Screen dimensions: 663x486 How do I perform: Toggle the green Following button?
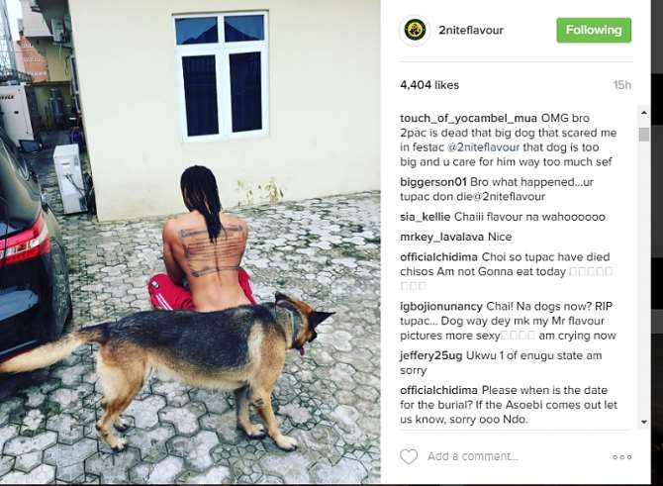594,30
